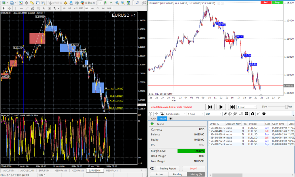
Task: Select the vertical line drawing tool
Action: [x=16, y=8]
